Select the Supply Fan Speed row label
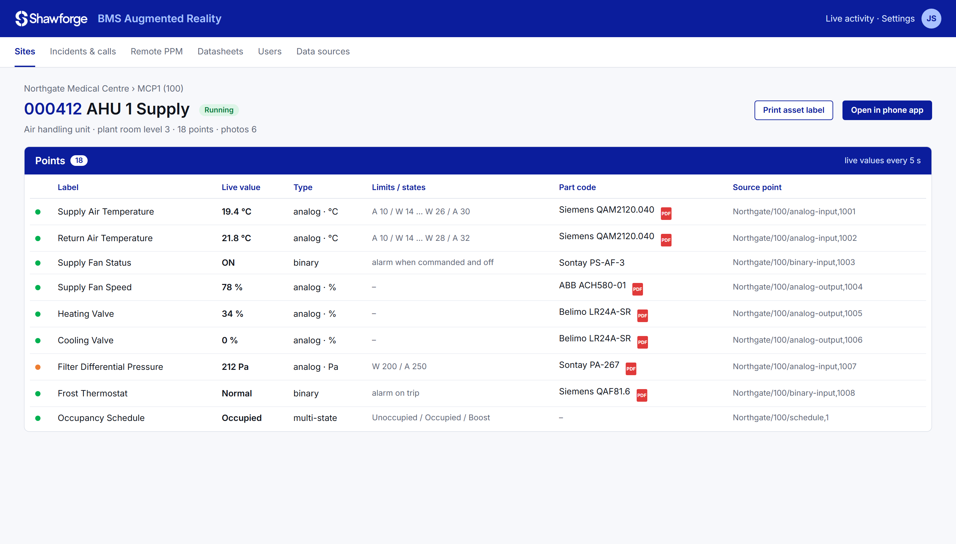Screen dimensions: 956x544 click(x=95, y=287)
